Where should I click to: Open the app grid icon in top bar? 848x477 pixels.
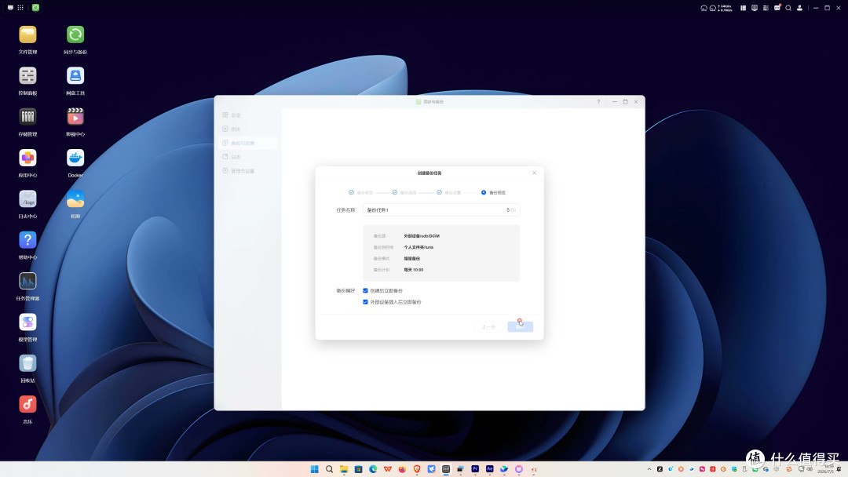pos(20,8)
